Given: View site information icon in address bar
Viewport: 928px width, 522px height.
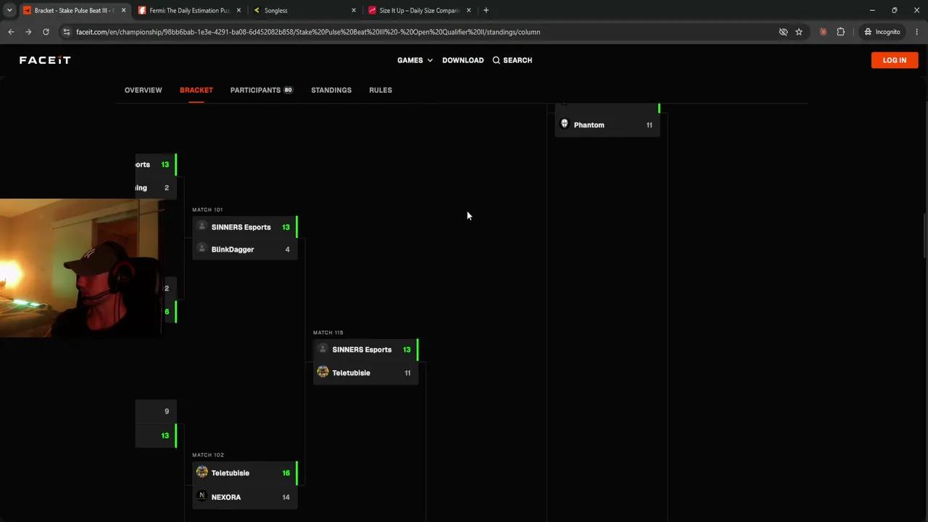Looking at the screenshot, I should pos(67,32).
